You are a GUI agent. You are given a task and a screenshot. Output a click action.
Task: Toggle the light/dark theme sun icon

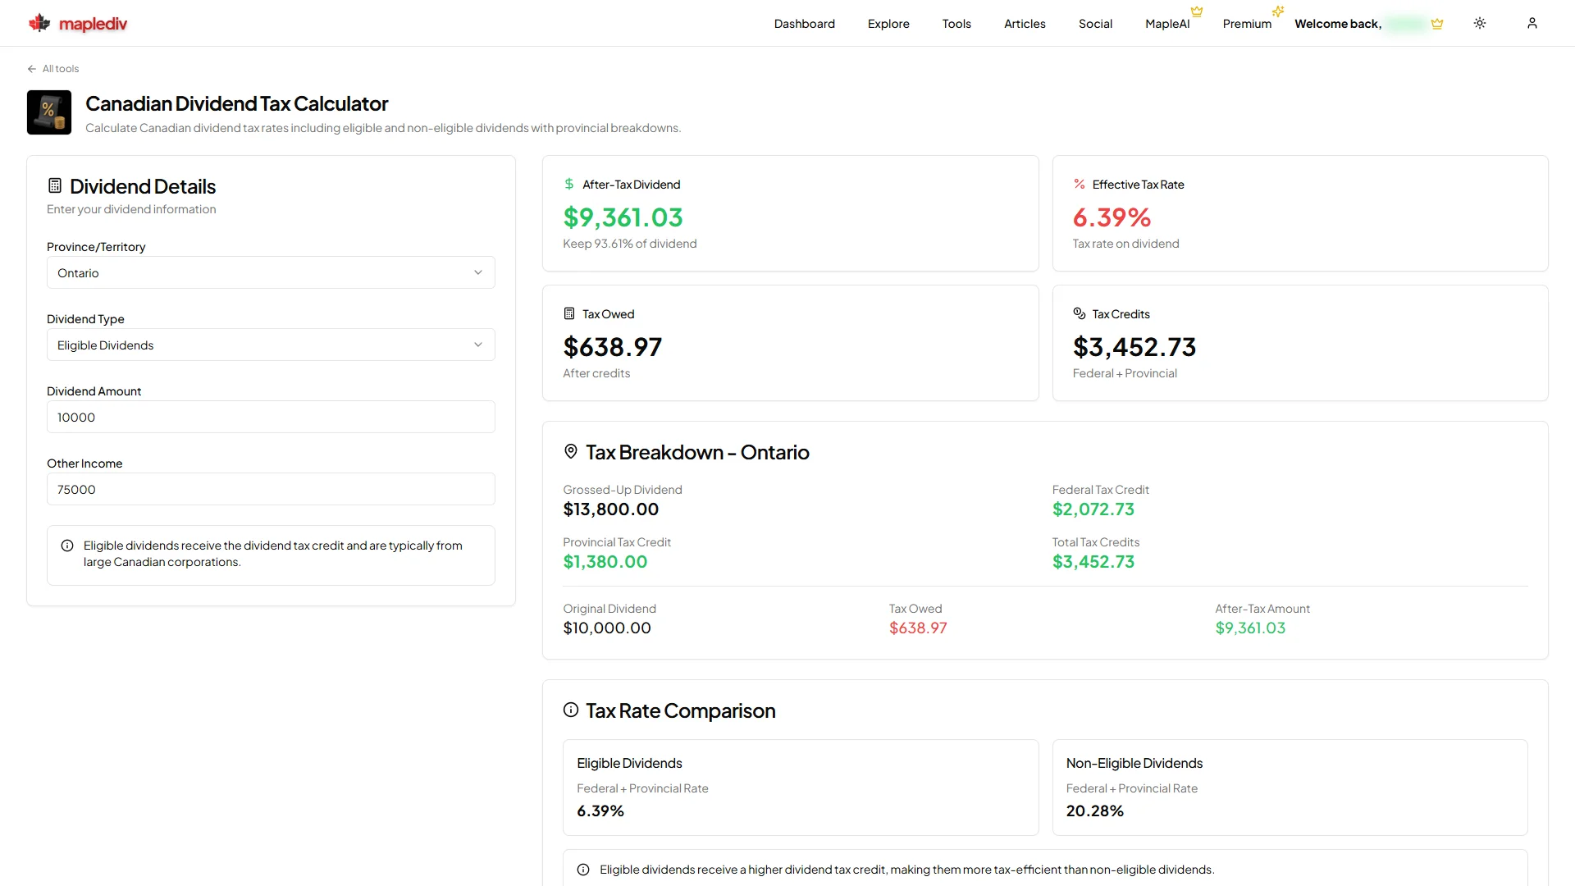point(1480,23)
